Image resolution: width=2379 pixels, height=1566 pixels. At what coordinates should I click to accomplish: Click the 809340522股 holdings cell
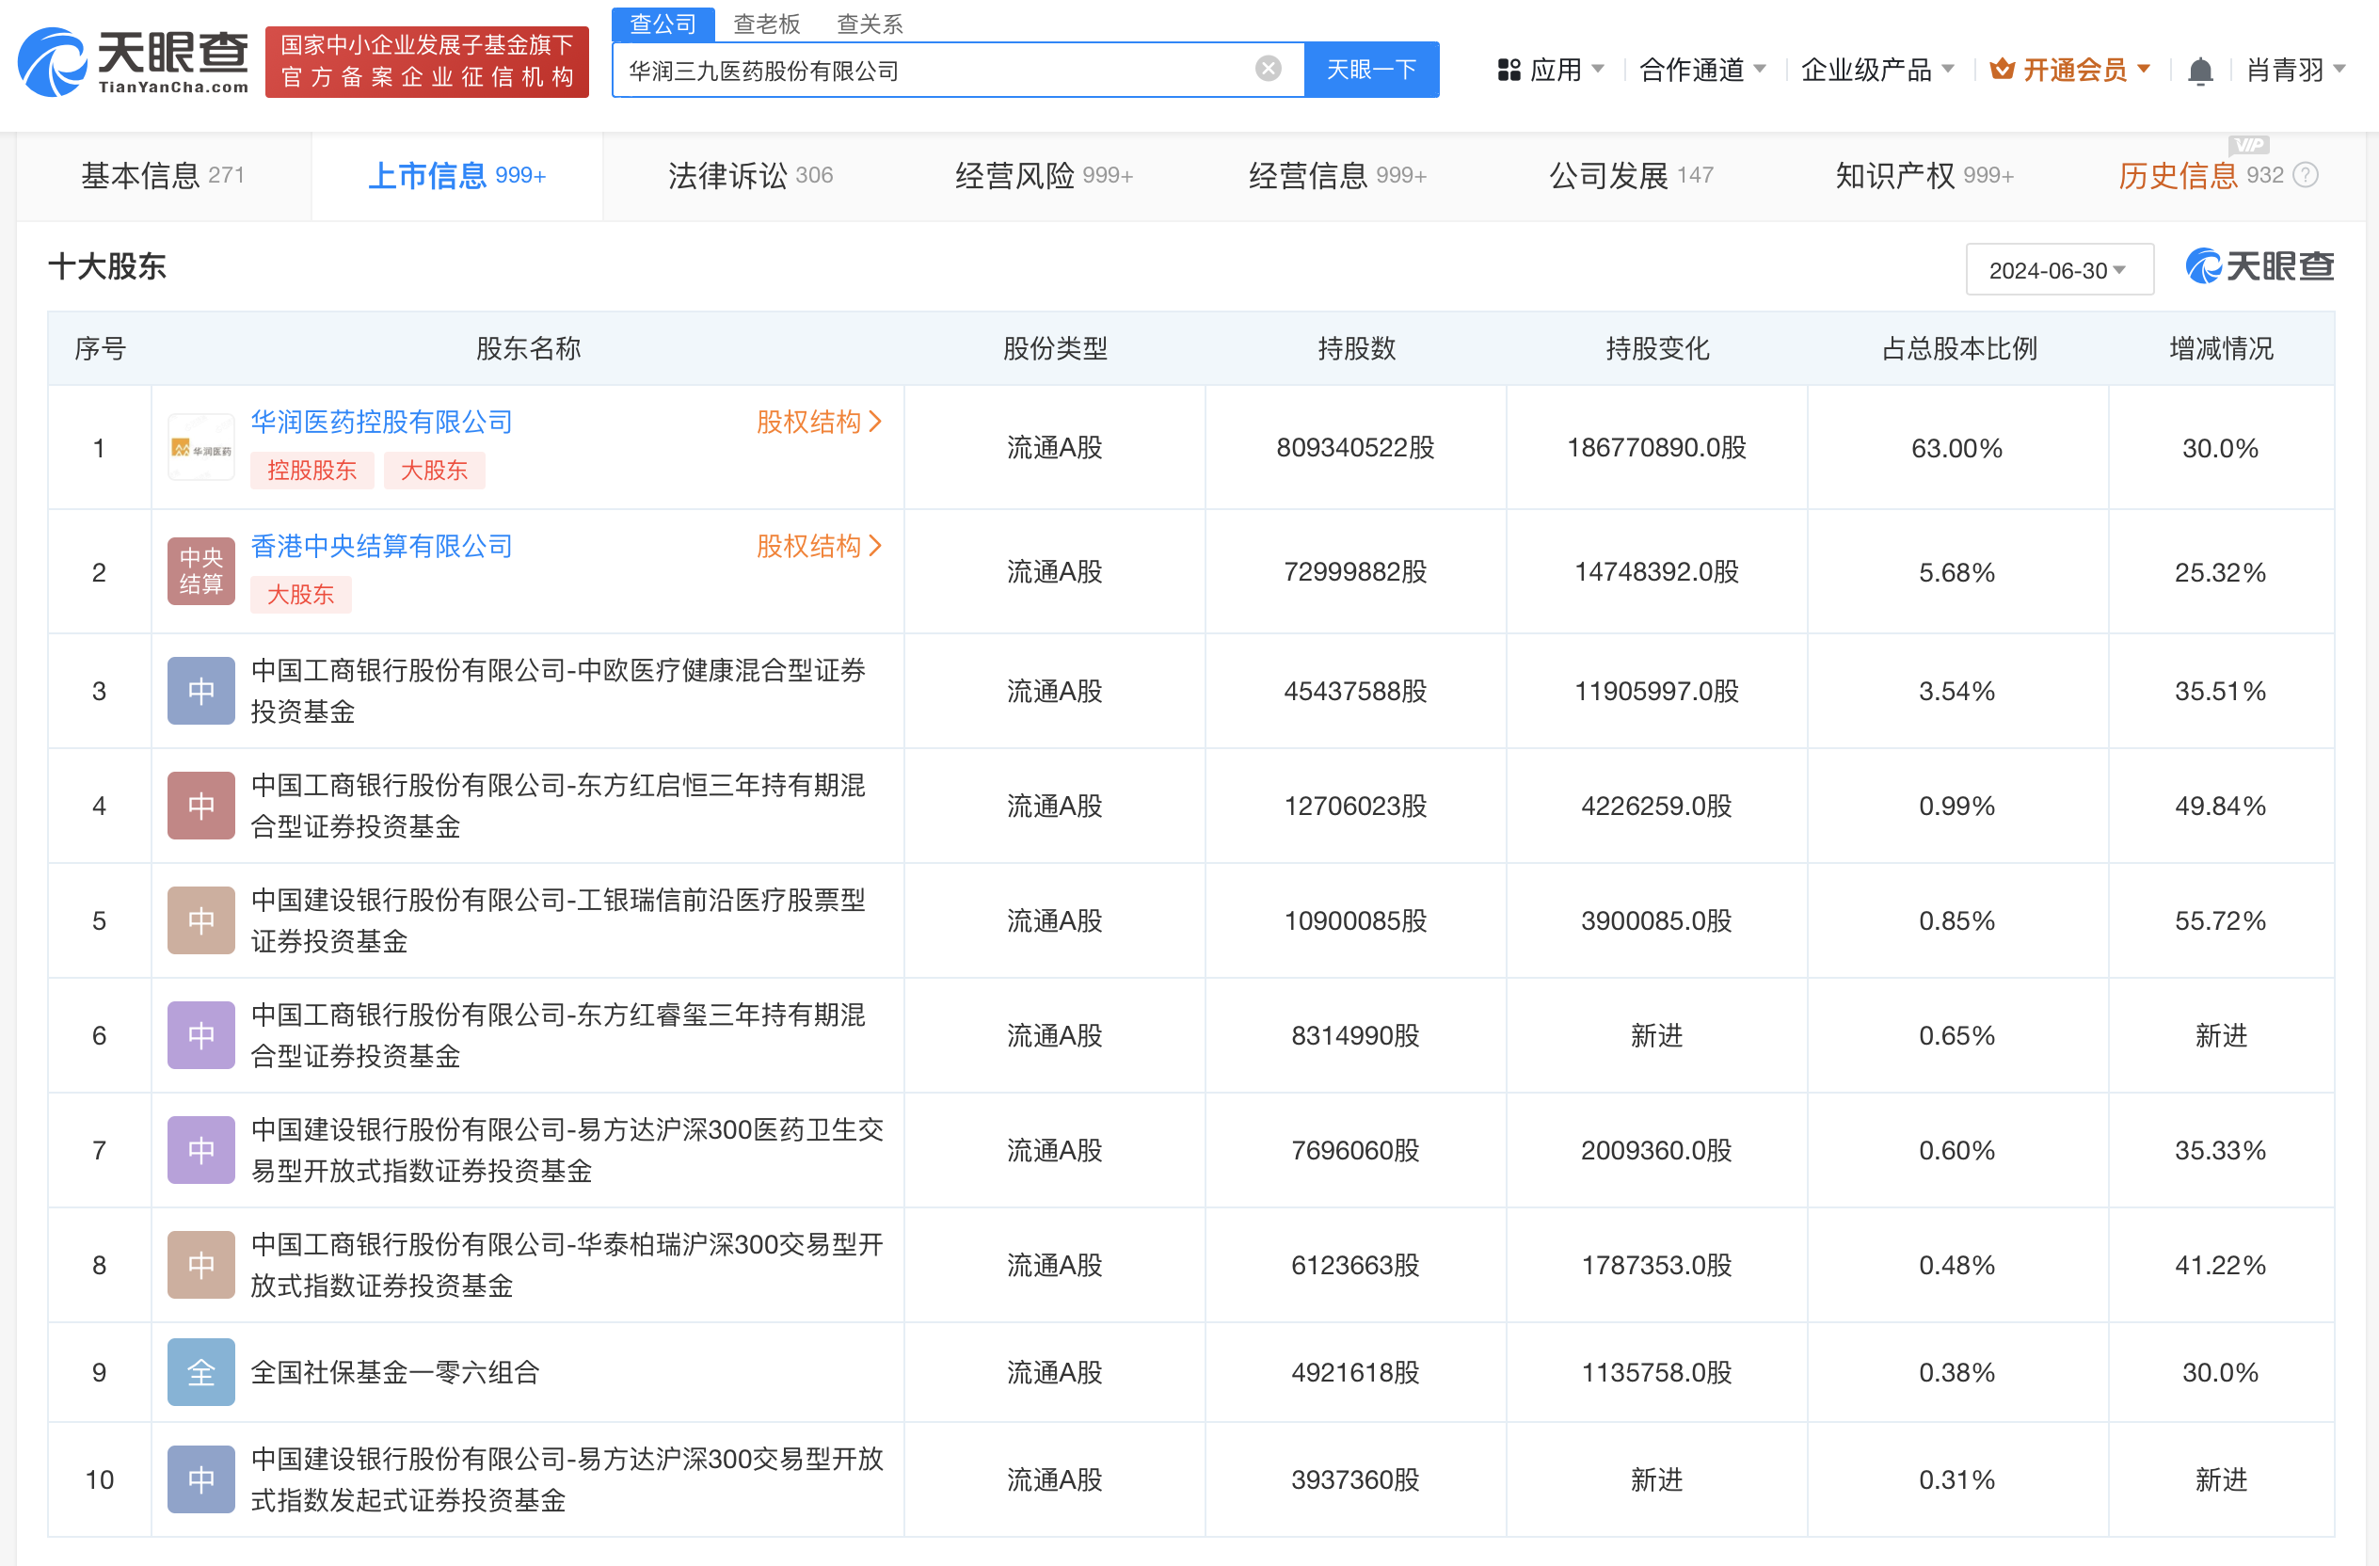(x=1354, y=448)
